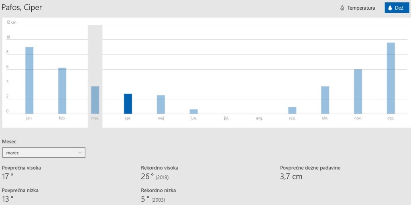Click the Pafos, Ciper location title
This screenshot has width=411, height=205.
(22, 7)
